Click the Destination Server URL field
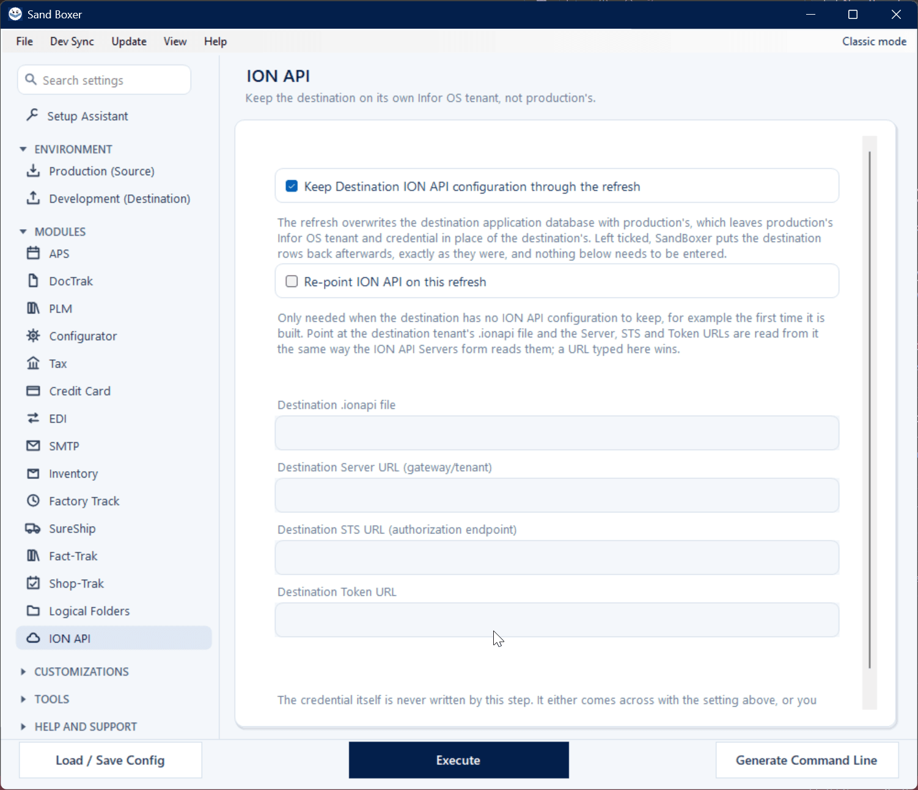Image resolution: width=918 pixels, height=790 pixels. point(557,496)
